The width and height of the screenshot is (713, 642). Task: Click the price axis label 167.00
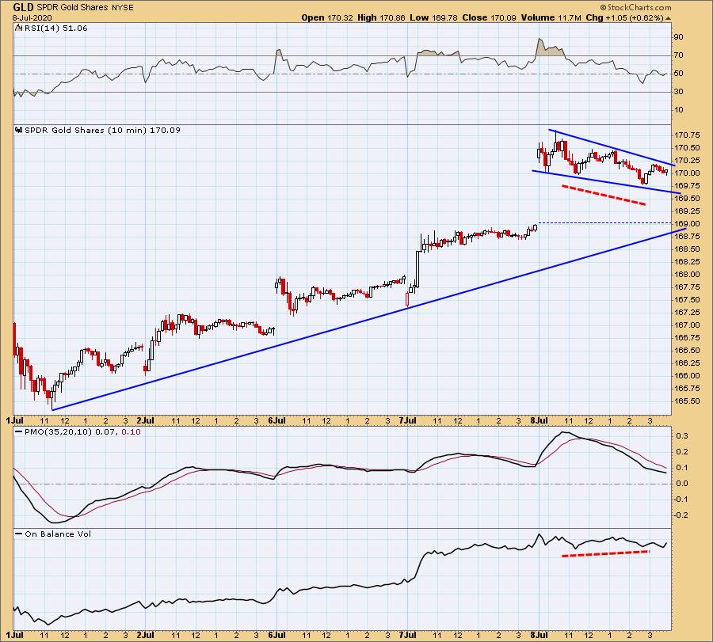[x=687, y=325]
